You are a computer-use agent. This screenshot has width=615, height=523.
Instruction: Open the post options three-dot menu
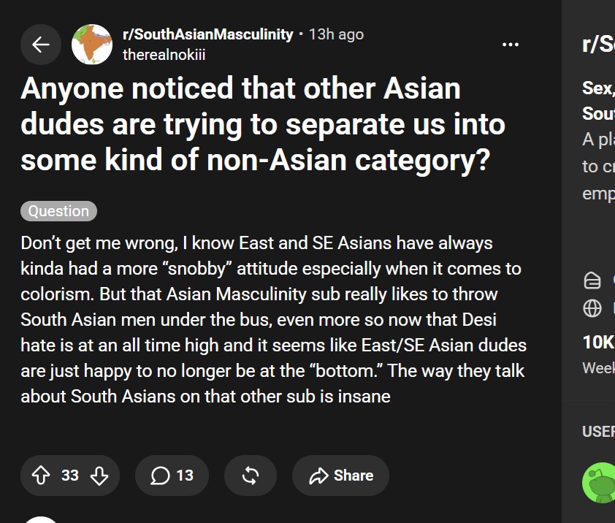tap(511, 45)
